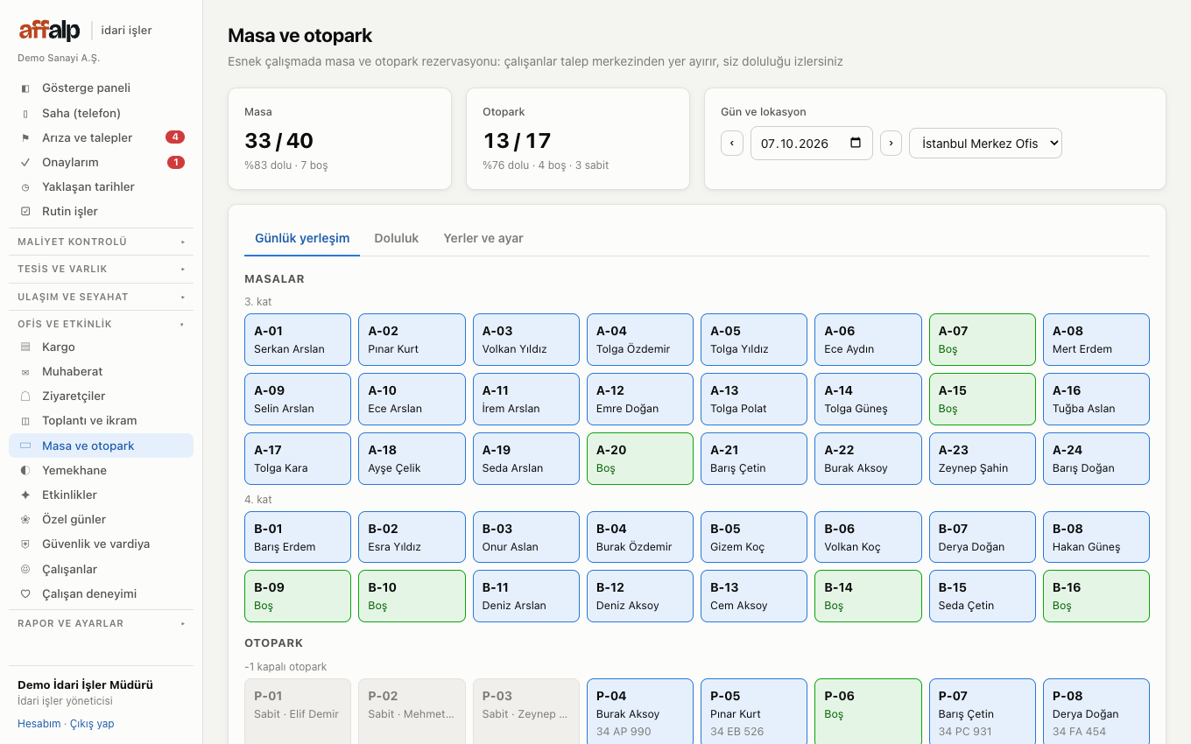Open Etkinlikler via its star icon
The image size is (1191, 744).
[25, 495]
